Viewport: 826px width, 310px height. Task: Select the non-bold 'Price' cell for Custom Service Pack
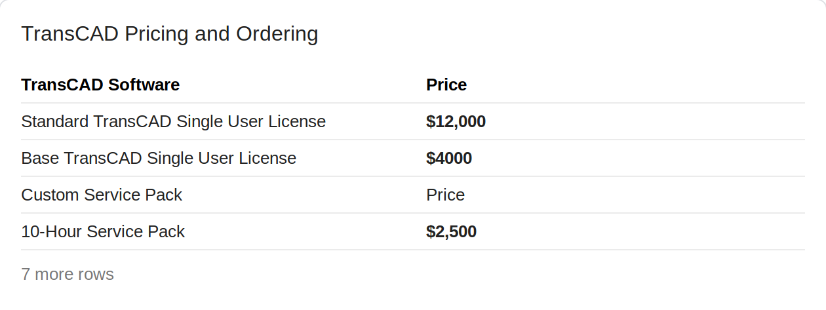[445, 195]
